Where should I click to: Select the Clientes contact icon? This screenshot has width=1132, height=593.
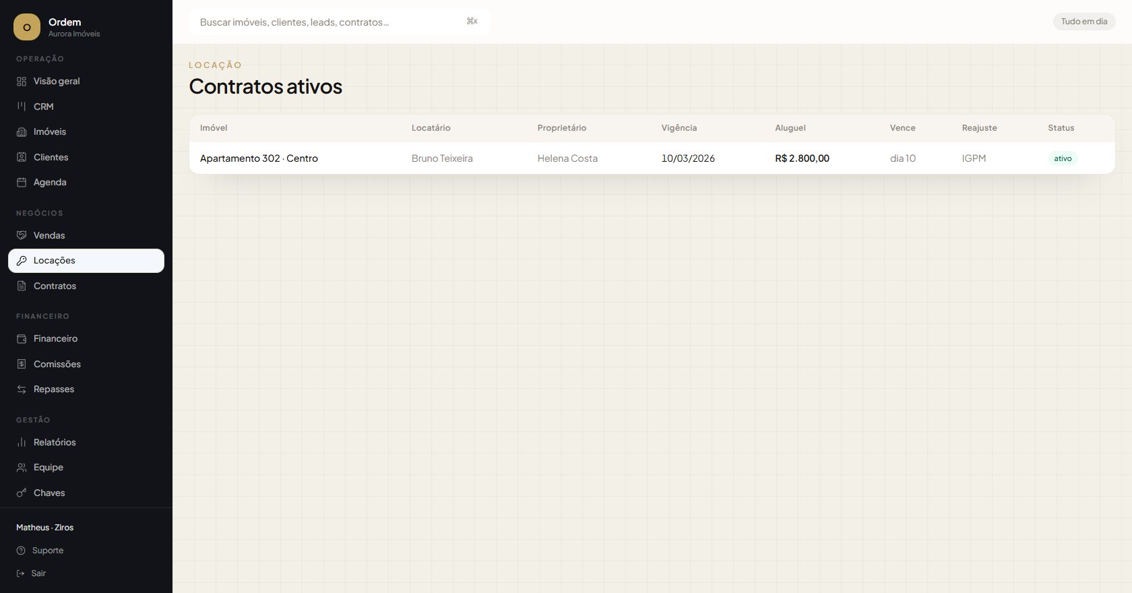point(22,157)
